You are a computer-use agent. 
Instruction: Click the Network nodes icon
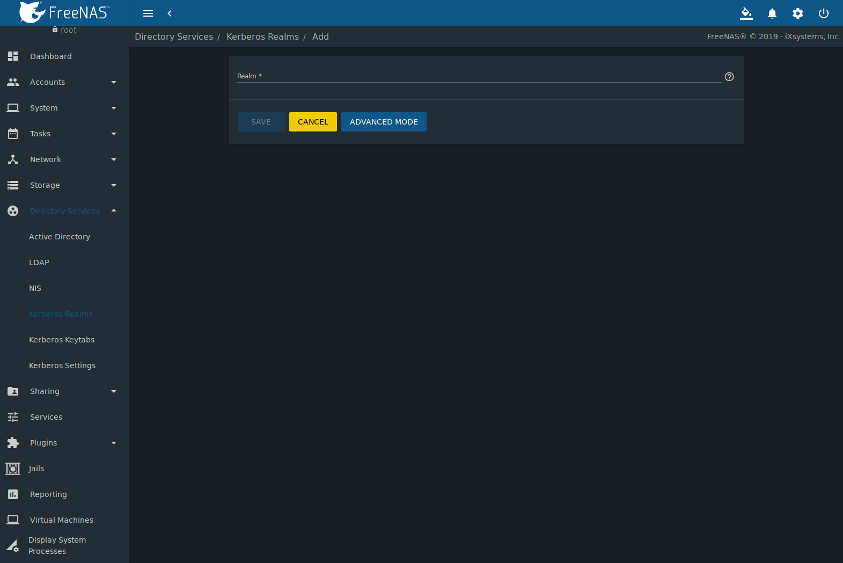coord(13,159)
